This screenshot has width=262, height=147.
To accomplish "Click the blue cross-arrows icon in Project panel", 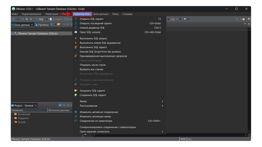I will (68, 105).
